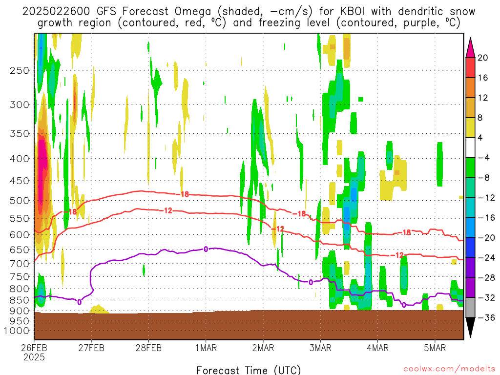This screenshot has width=500, height=375.
Task: Click the 900 pressure level label
Action: tap(20, 311)
